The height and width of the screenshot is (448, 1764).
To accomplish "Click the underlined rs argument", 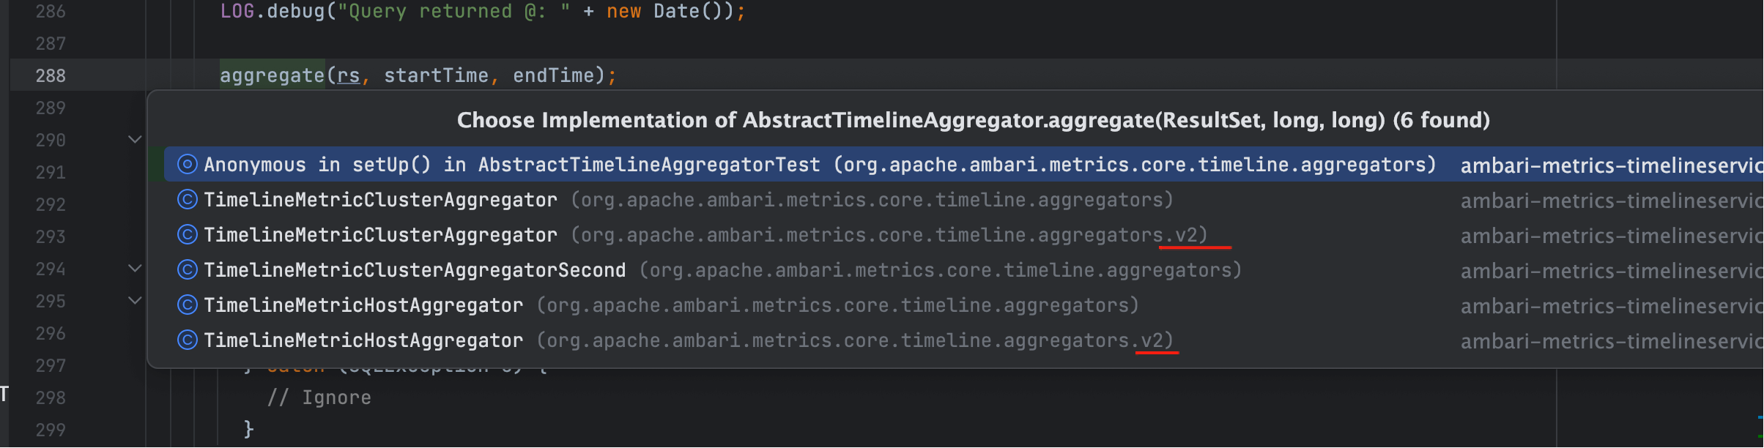I will [x=349, y=75].
